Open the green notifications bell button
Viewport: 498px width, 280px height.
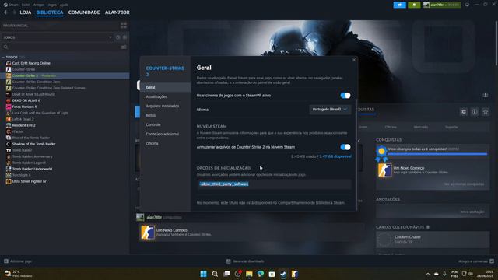point(414,5)
